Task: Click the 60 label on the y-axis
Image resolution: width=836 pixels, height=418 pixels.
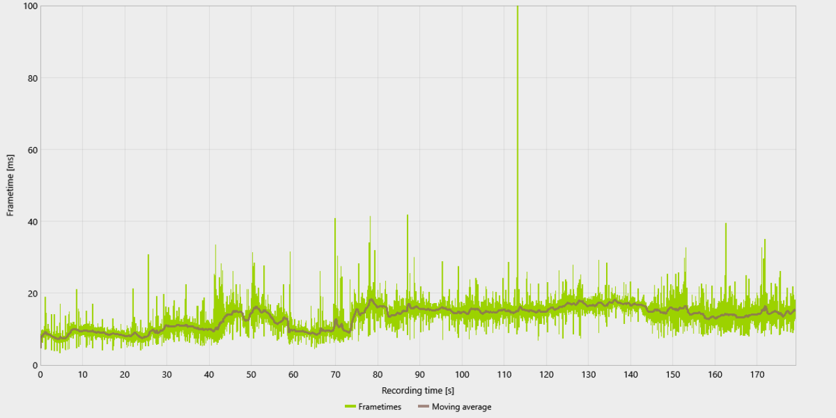Action: (32, 150)
